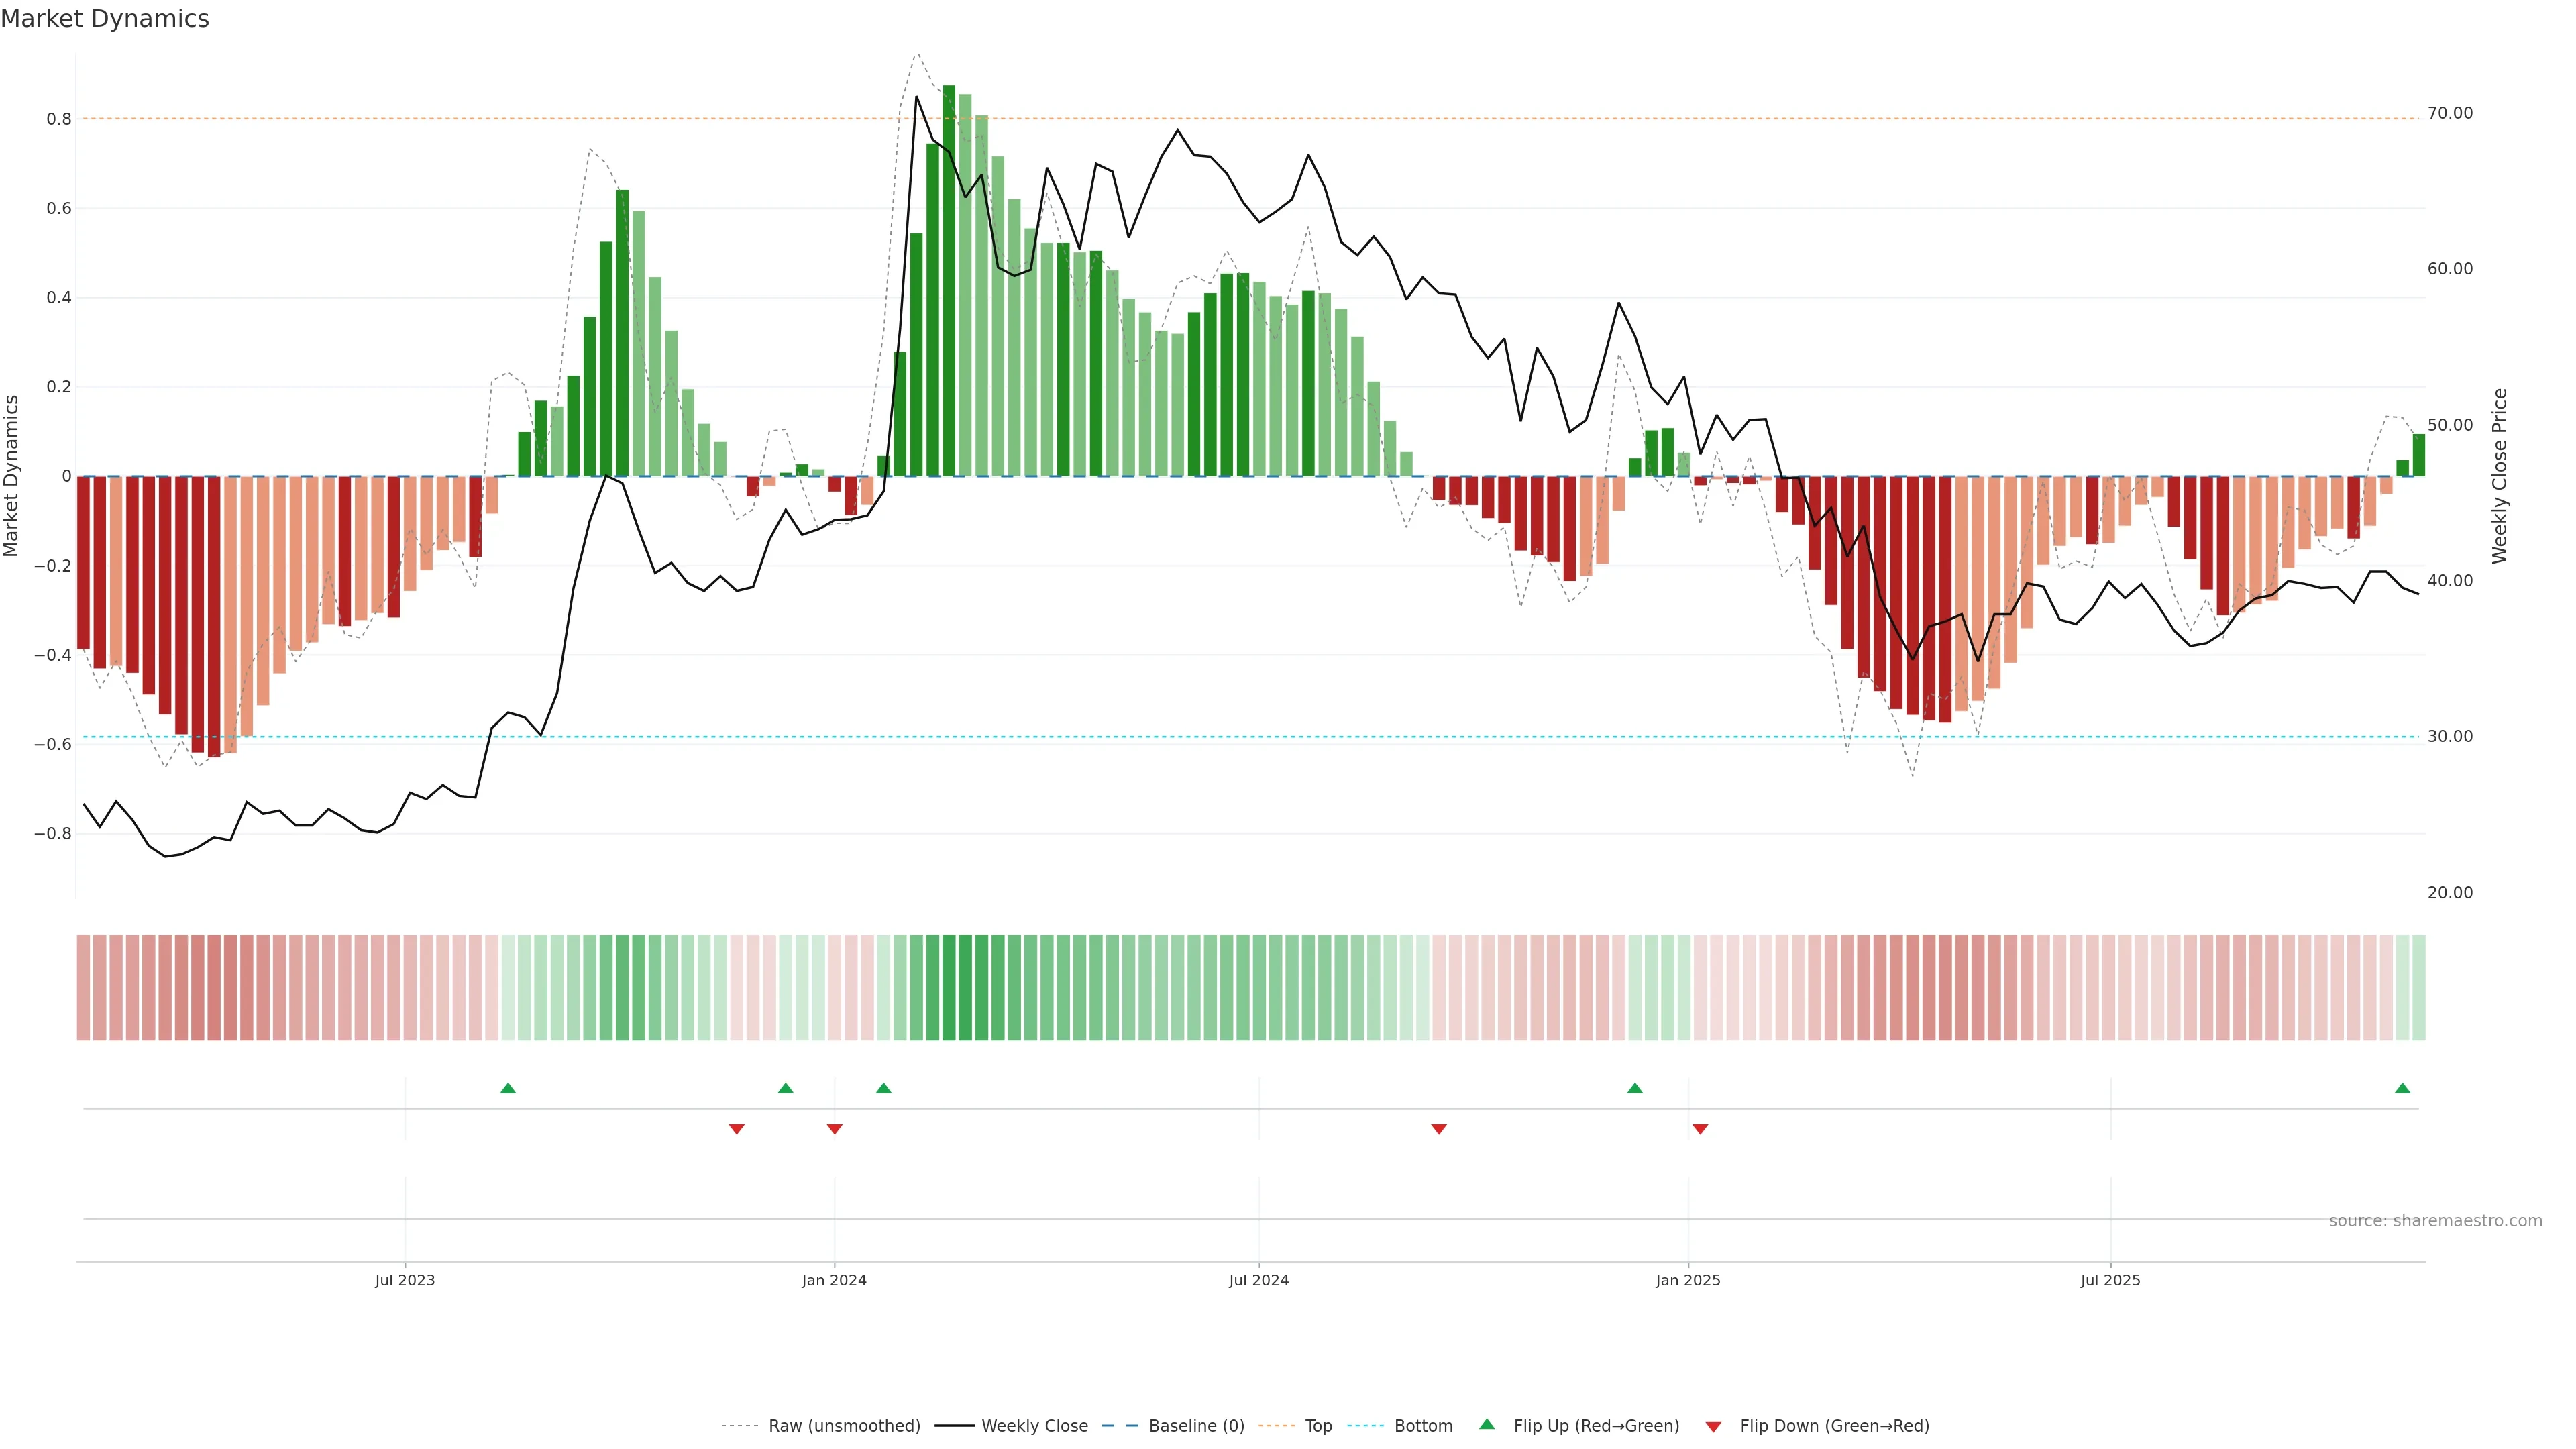The height and width of the screenshot is (1449, 2576).
Task: Click the Market Dynamics chart title
Action: tap(105, 19)
